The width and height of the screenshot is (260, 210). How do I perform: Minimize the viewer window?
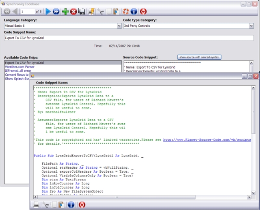tap(244, 76)
